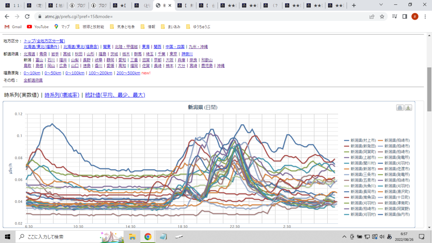Expand the 被曝と放射能 bookmark folder
Image resolution: width=432 pixels, height=243 pixels.
click(89, 27)
